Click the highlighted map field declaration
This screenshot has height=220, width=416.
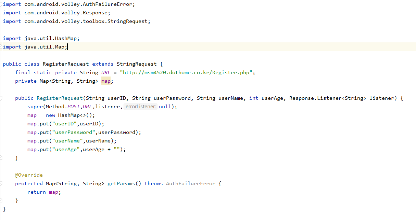tap(106, 81)
